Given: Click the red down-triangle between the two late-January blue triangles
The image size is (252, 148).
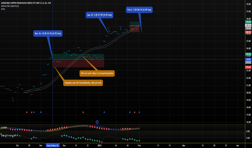Looking at the screenshot, I should (135, 112).
